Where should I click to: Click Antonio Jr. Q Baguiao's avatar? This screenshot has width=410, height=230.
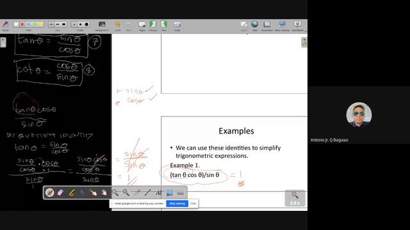point(359,114)
